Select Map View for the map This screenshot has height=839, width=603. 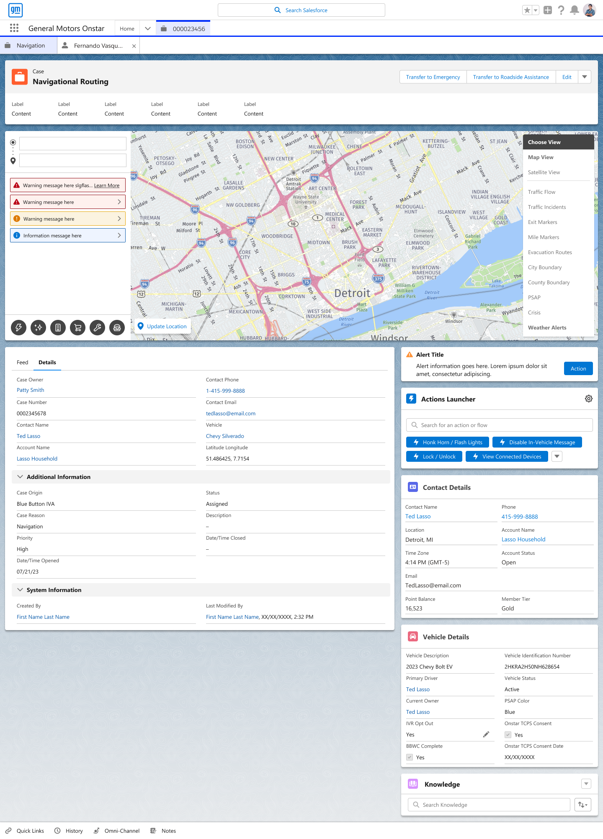pyautogui.click(x=541, y=157)
